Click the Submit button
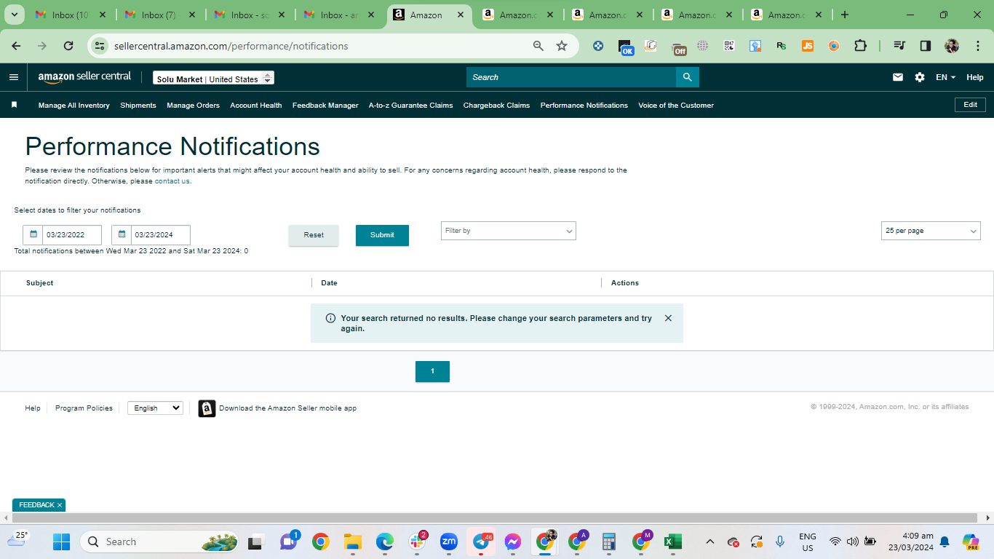 pos(382,235)
